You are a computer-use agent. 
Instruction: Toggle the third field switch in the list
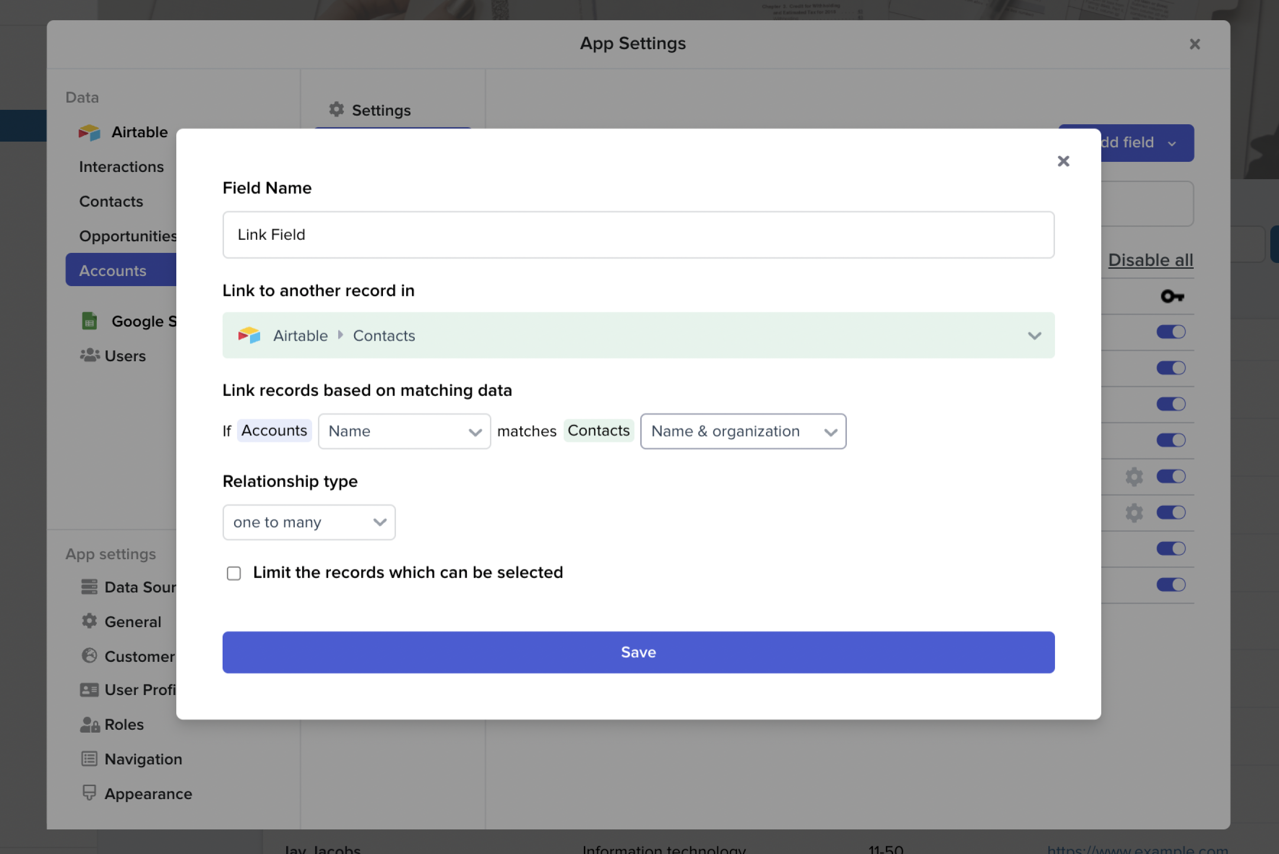point(1171,404)
